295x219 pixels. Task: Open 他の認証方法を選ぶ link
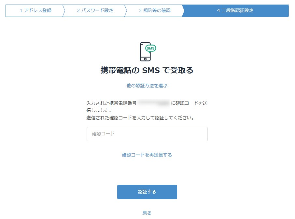(147, 86)
